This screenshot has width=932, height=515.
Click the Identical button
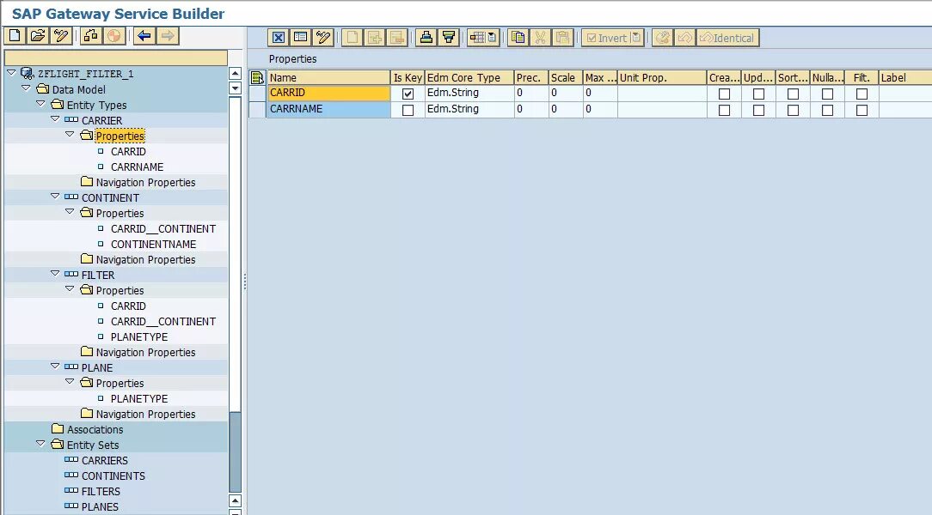click(x=727, y=38)
